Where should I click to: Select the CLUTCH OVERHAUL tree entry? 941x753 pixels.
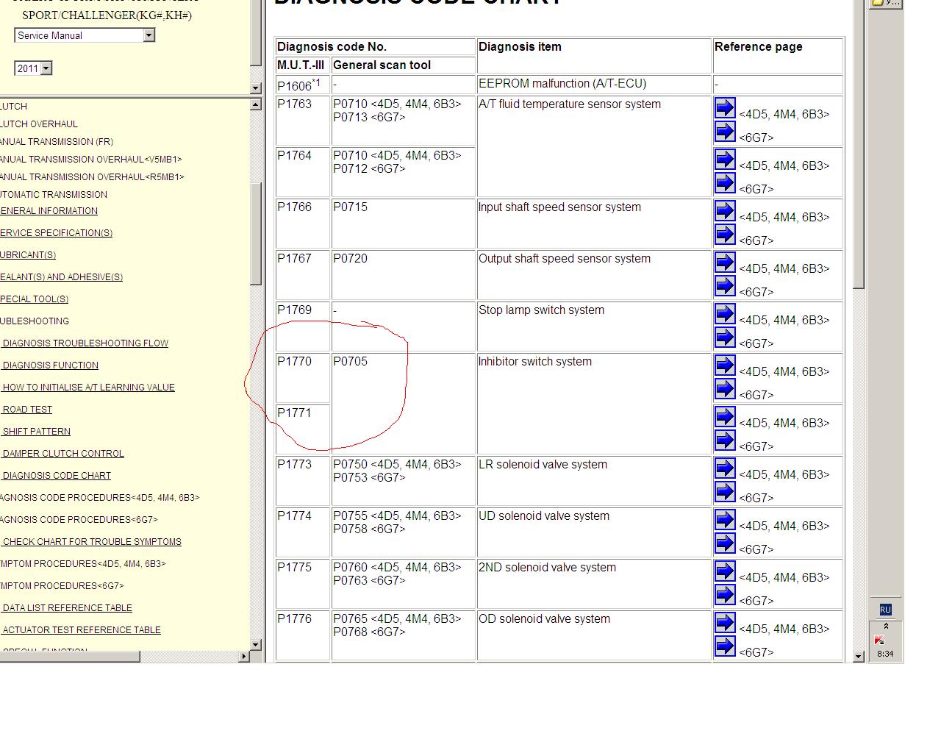(39, 124)
